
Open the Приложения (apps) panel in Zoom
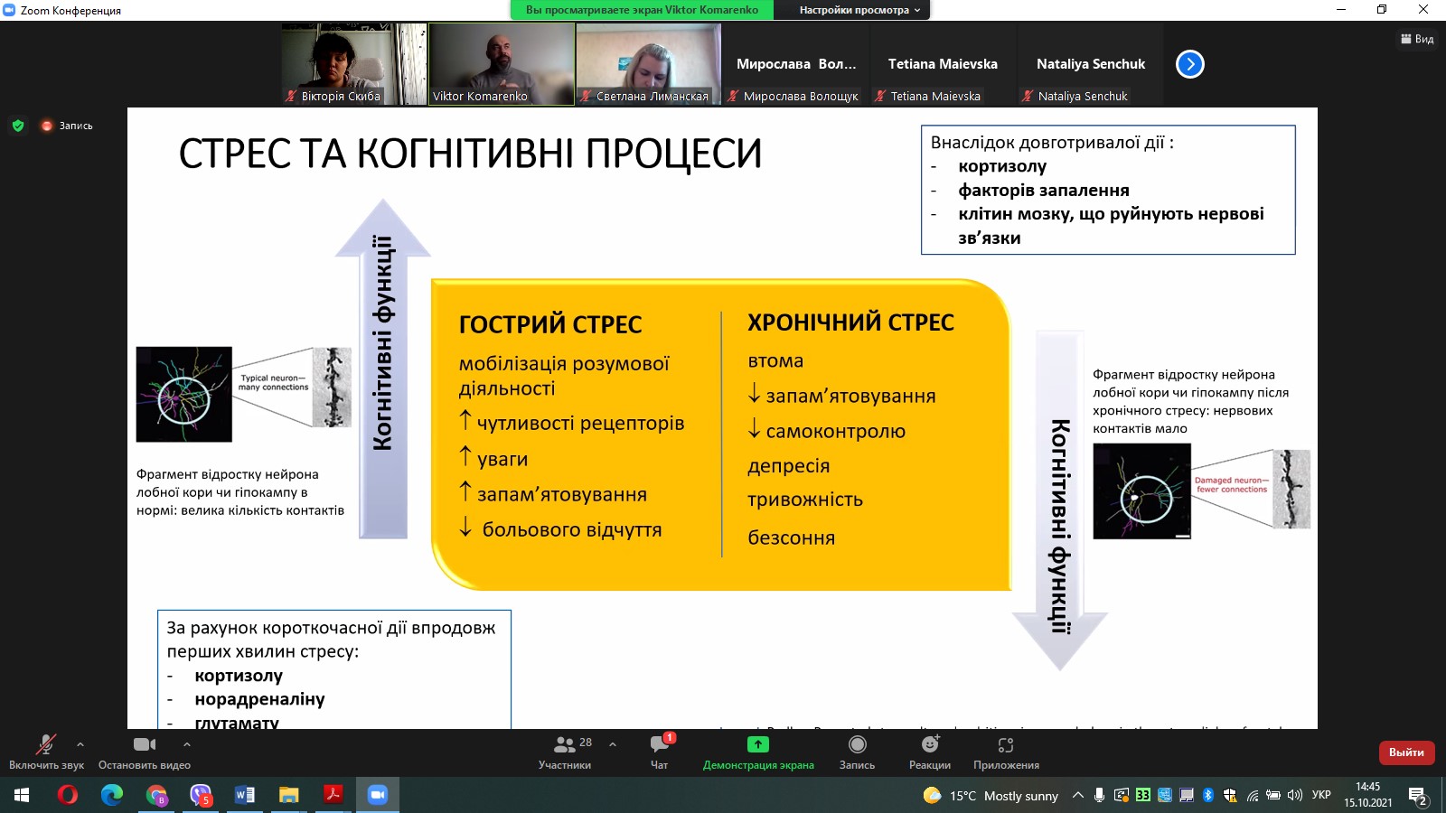[1006, 752]
